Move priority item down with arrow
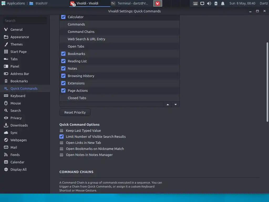The height and width of the screenshot is (202, 269). pos(175,104)
